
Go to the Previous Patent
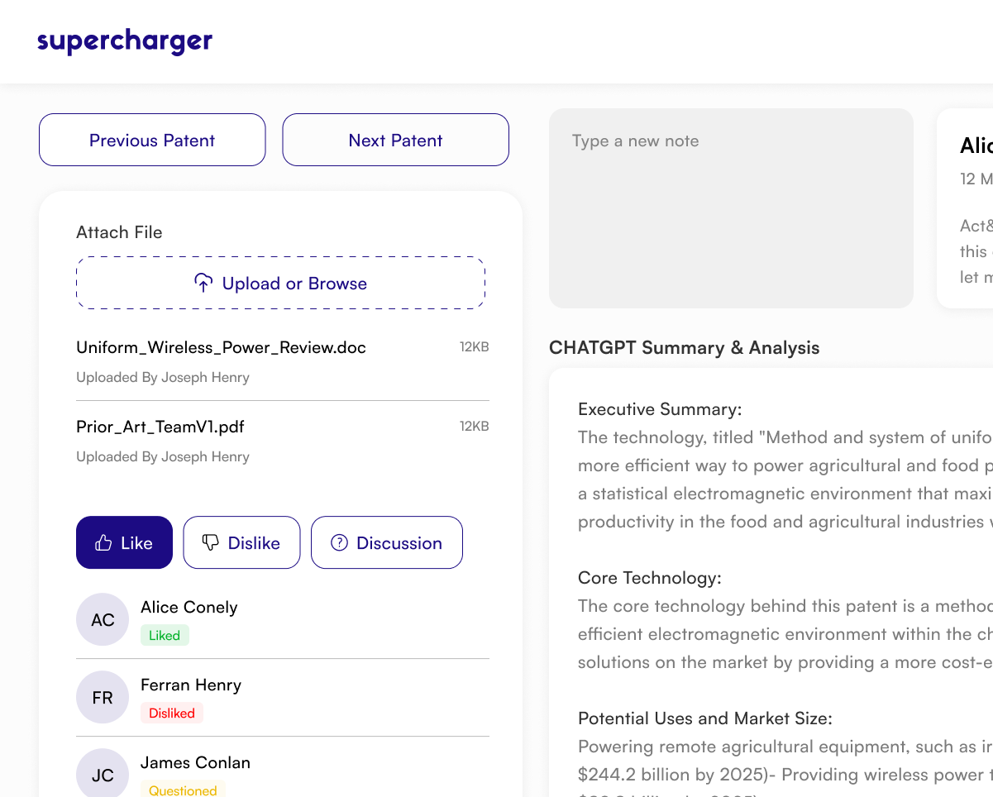click(152, 140)
